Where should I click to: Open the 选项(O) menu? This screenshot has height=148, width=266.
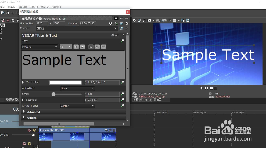[x=45, y=7]
